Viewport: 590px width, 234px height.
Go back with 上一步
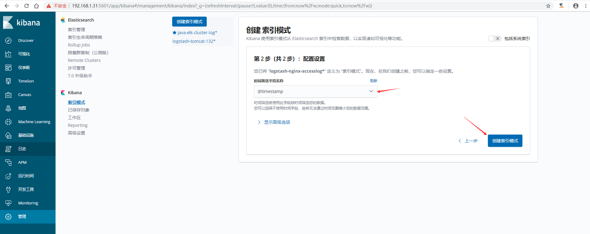(x=468, y=141)
